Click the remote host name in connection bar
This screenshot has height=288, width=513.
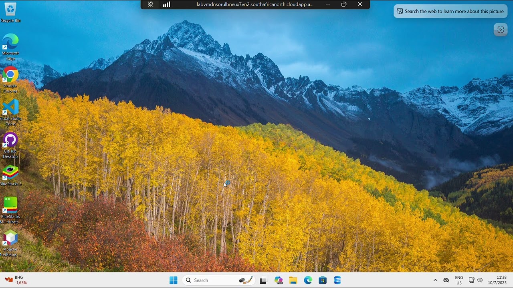255,4
